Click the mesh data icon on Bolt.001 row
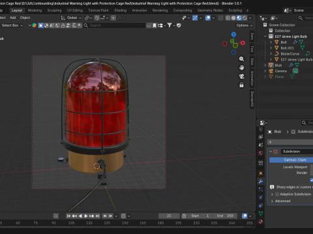 pyautogui.click(x=302, y=47)
